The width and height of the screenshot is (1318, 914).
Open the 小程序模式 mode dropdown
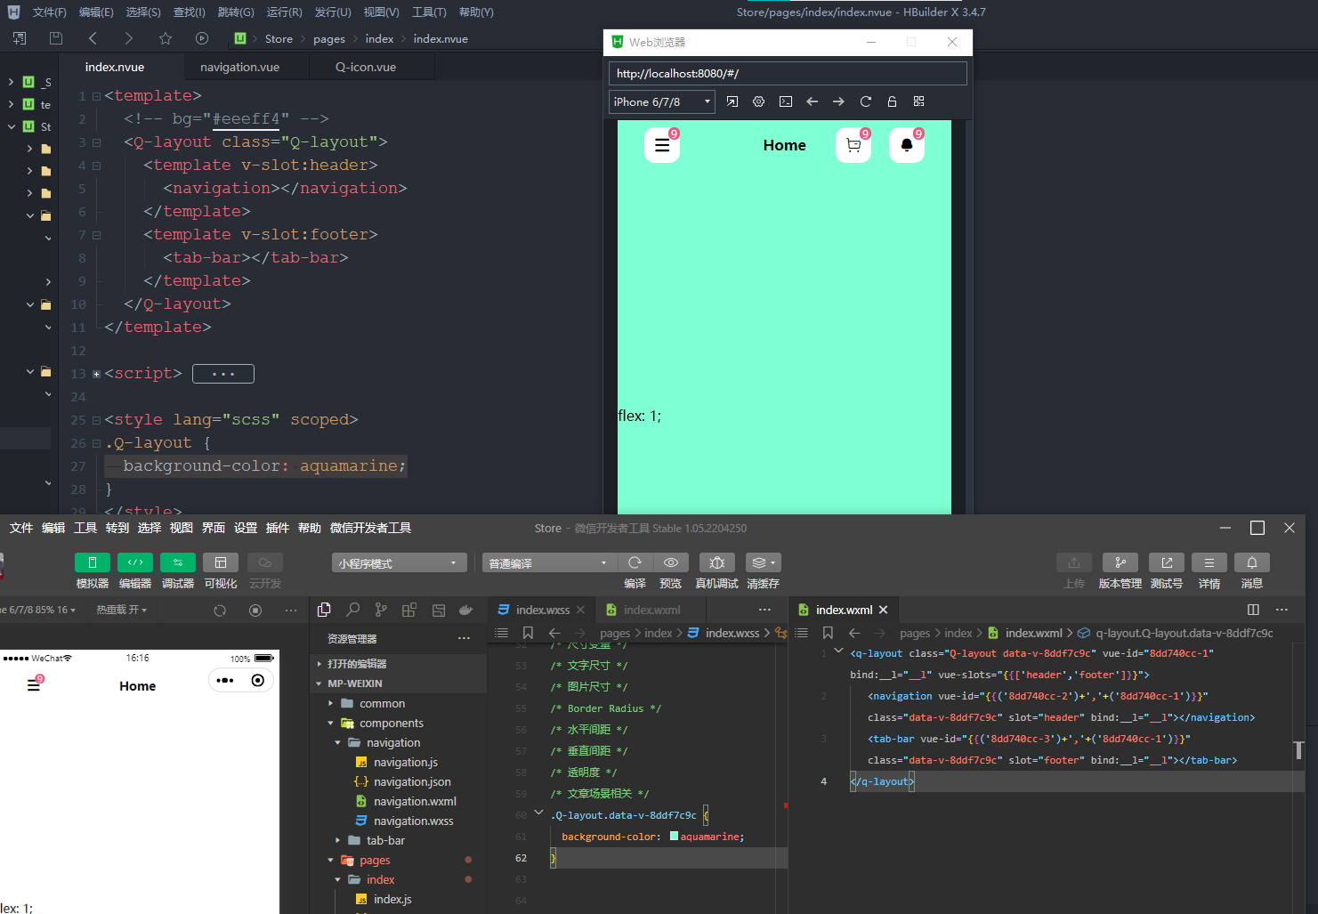[399, 563]
